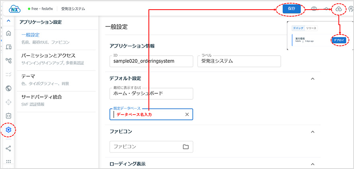This screenshot has height=169, width=354.
Task: Open the grid dots apps icon
Action: (x=8, y=161)
